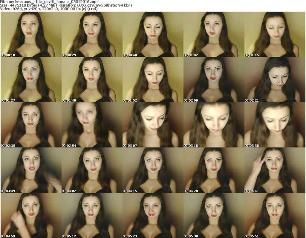
Task: Click the frame labeled 00:05:12
Action: click(x=92, y=215)
